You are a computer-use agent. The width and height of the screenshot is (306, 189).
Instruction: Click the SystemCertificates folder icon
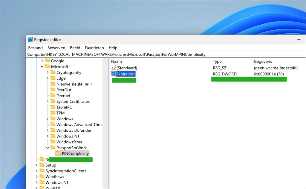click(x=53, y=101)
